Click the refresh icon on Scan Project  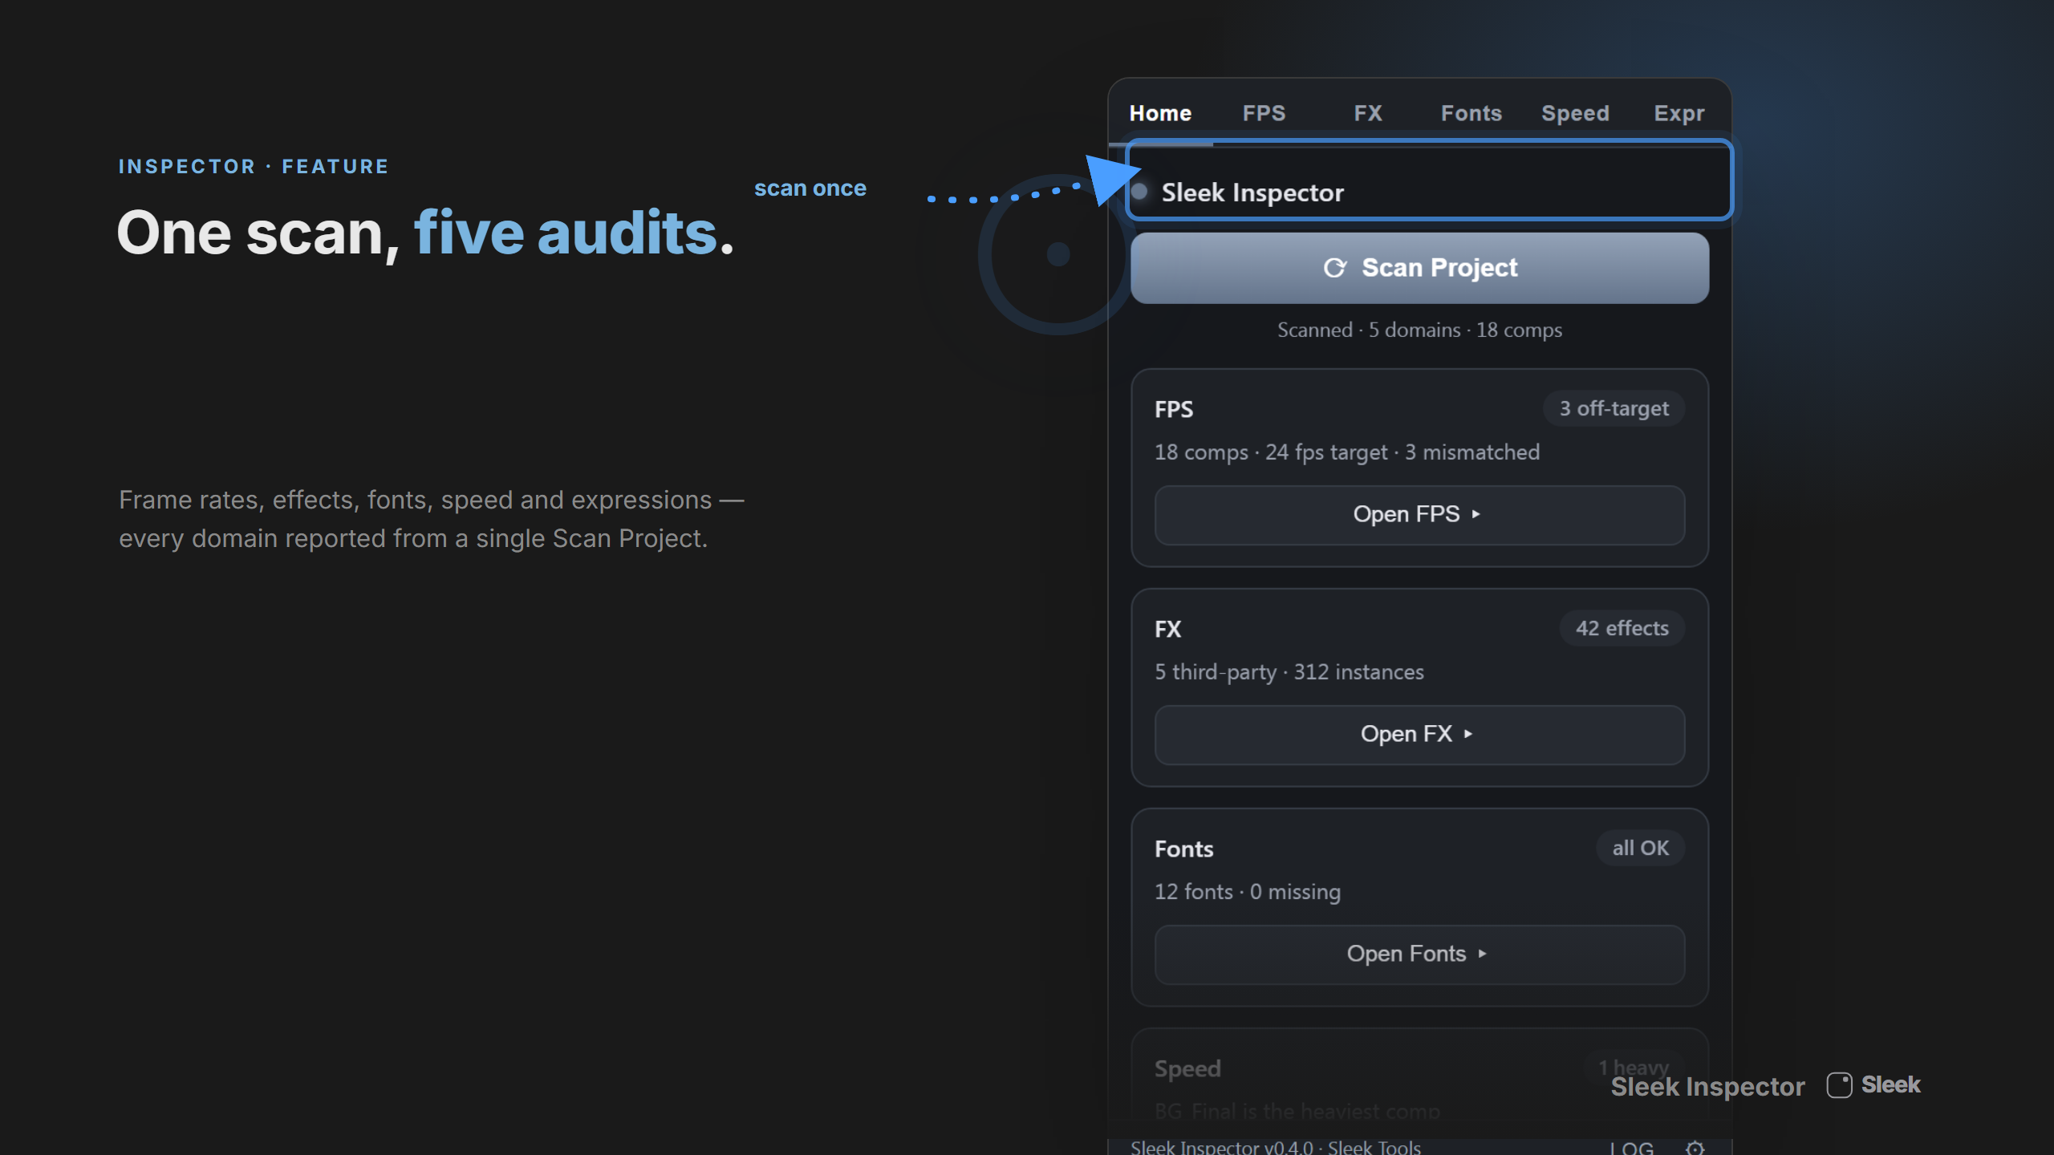[1334, 268]
